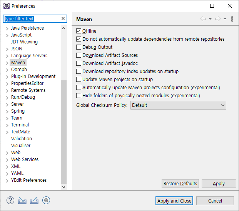Viewport: 239px width, 211px height.
Task: Select TextMate in the tree
Action: 20,132
